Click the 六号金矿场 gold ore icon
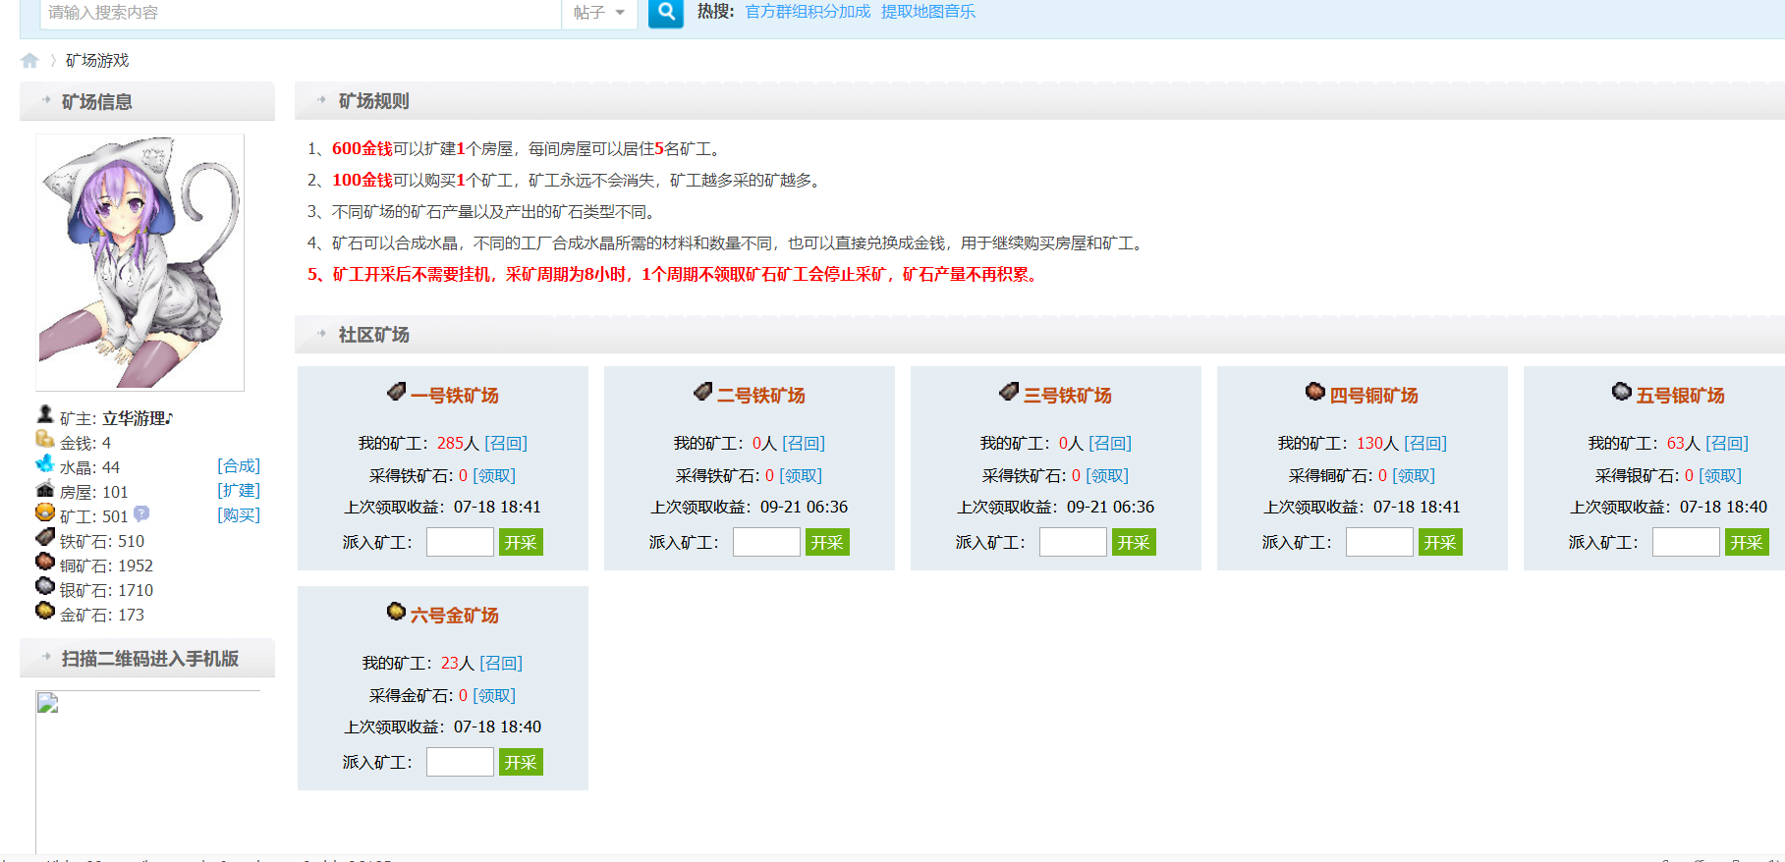This screenshot has height=862, width=1785. click(x=397, y=612)
